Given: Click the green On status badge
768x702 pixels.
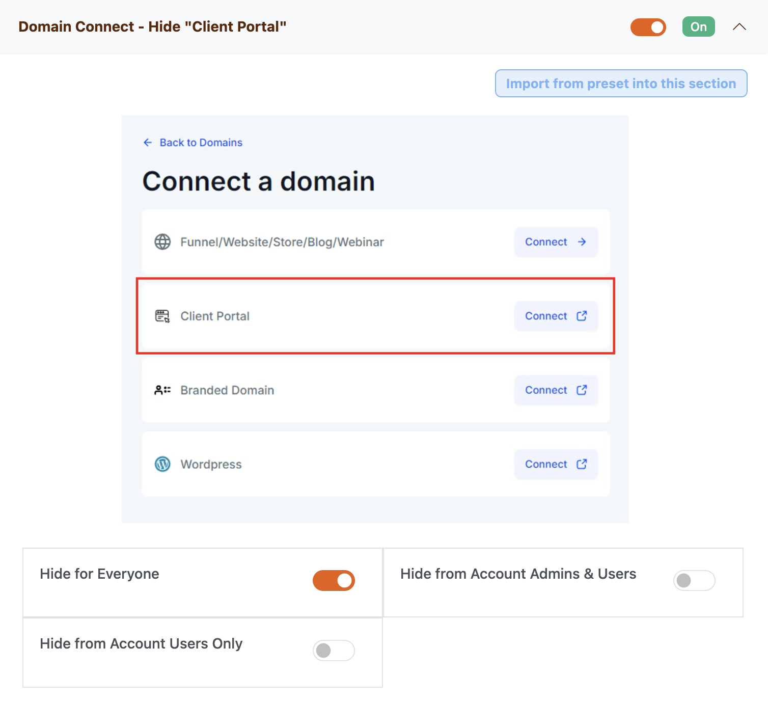Looking at the screenshot, I should (x=698, y=27).
